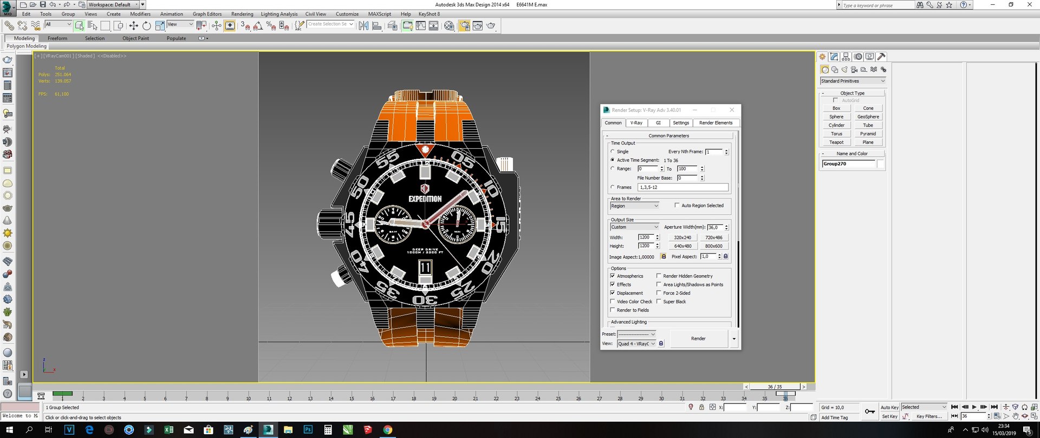
Task: Select the Link tool in main toolbar
Action: 9,25
